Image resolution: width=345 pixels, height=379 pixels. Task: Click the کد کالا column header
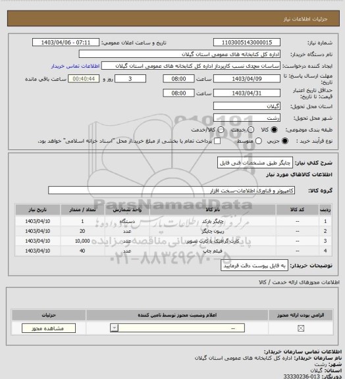tap(298, 210)
